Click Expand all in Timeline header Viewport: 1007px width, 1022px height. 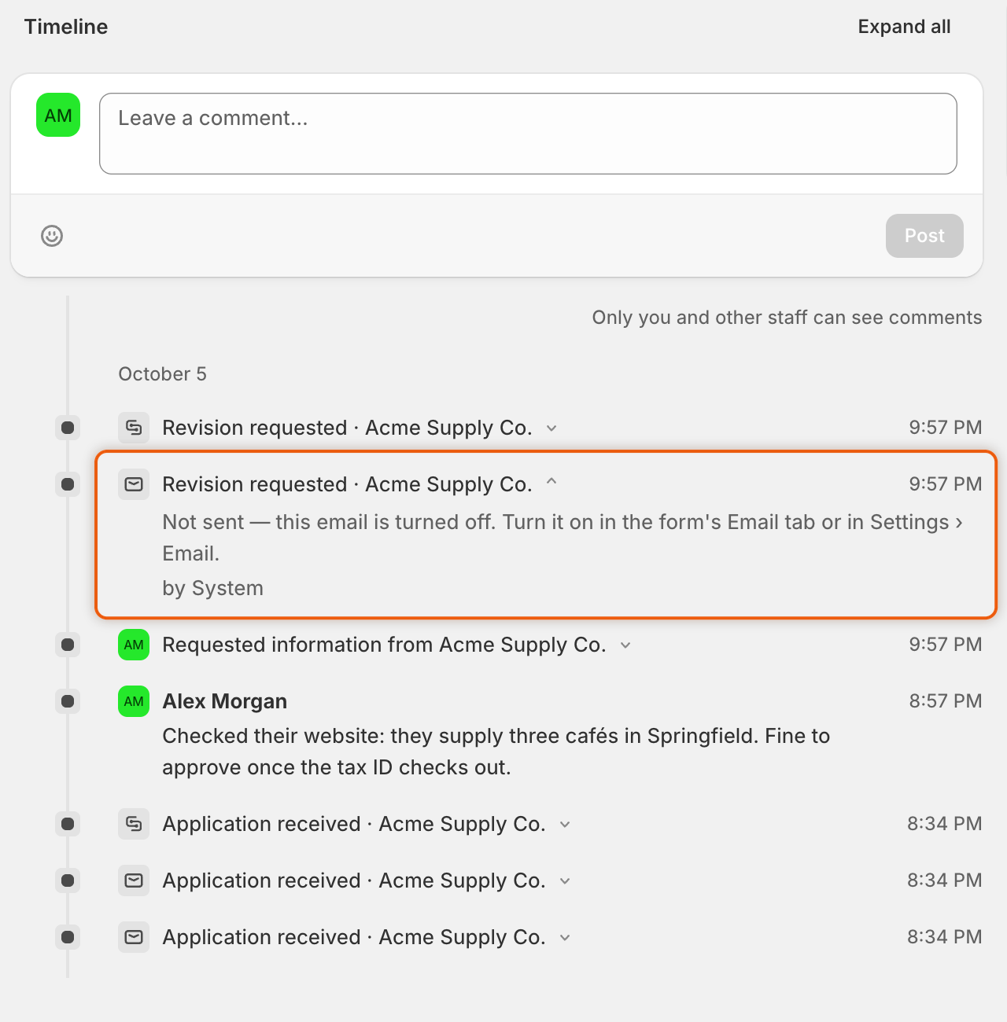pyautogui.click(x=904, y=27)
